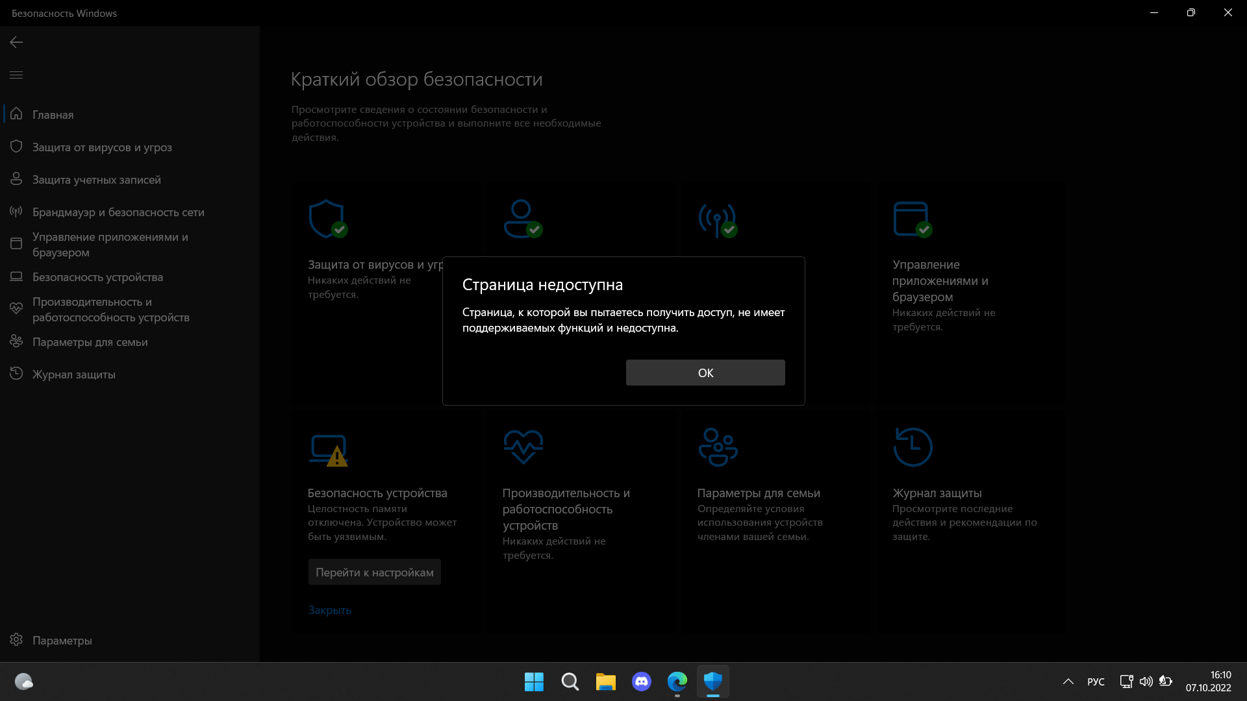Open Discord from the taskbar
This screenshot has height=701, width=1247.
[x=641, y=682]
